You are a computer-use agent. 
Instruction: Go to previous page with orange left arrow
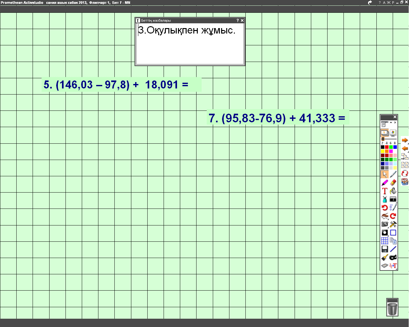coord(405,148)
